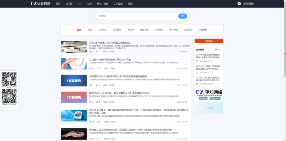Expand 更多>> in 会议展会 panel
This screenshot has height=141, width=286.
point(218,49)
